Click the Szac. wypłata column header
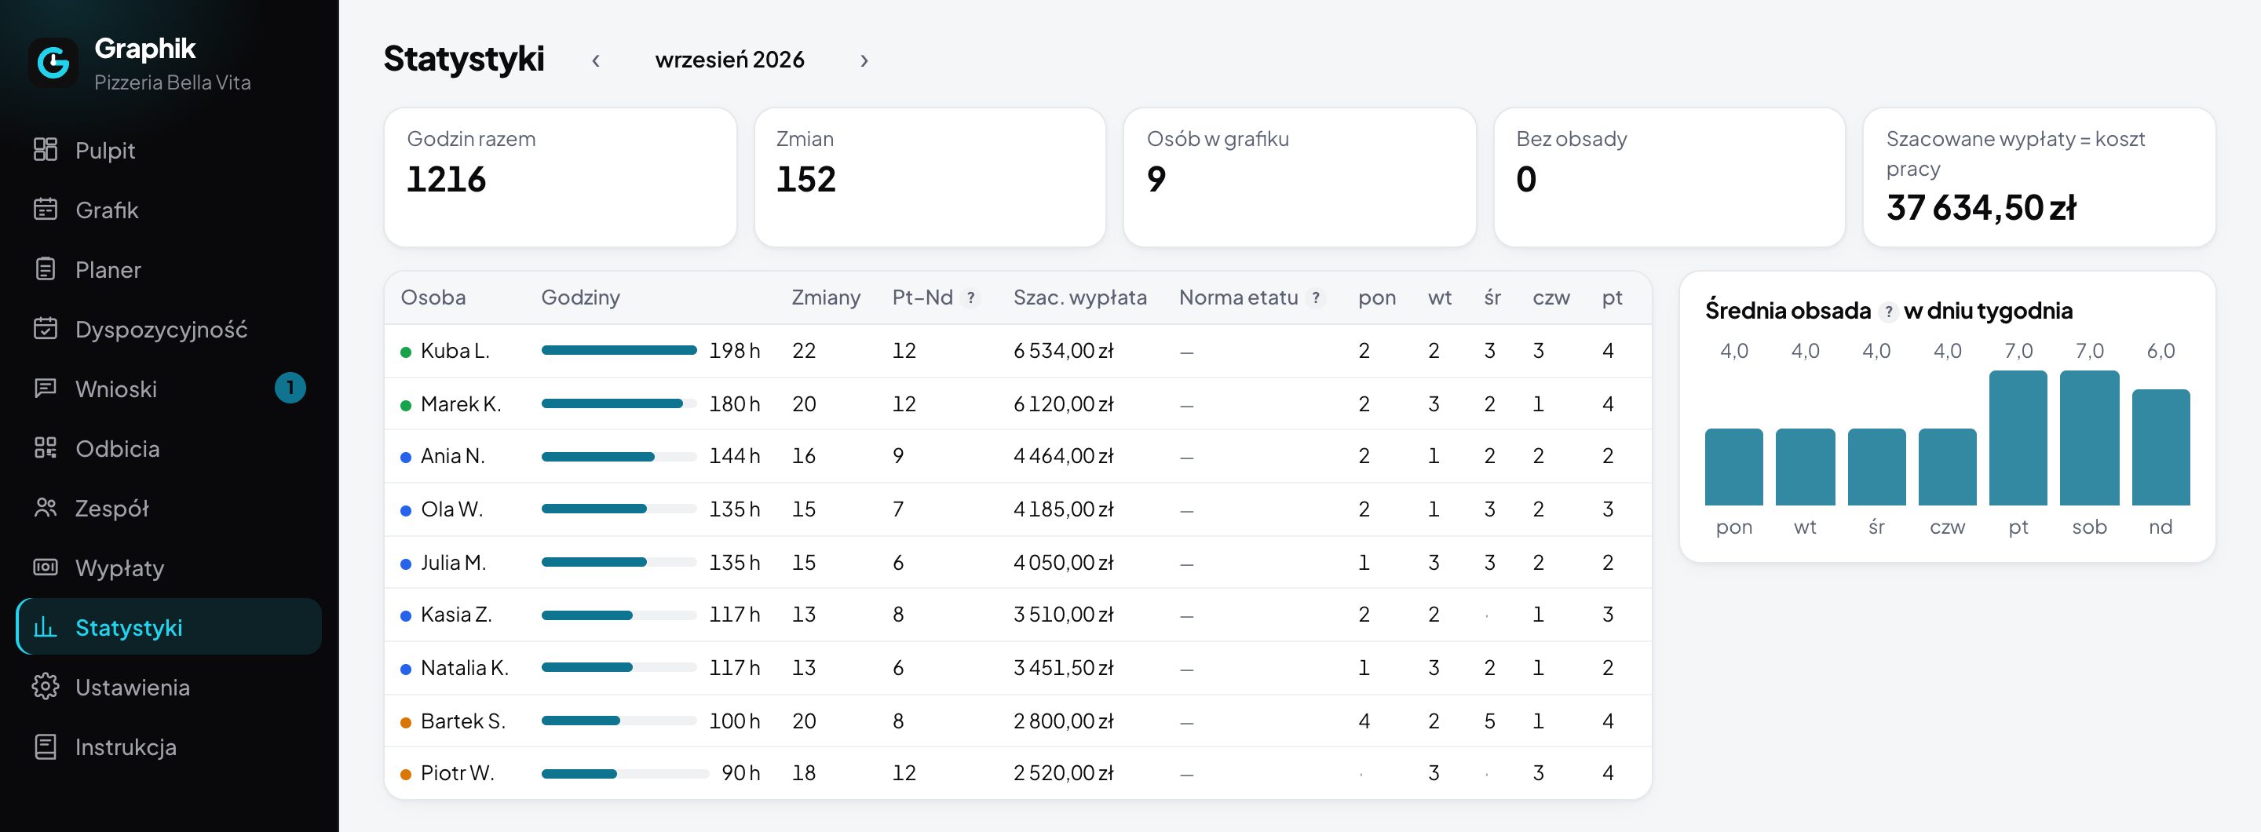The image size is (2261, 832). (x=1079, y=297)
